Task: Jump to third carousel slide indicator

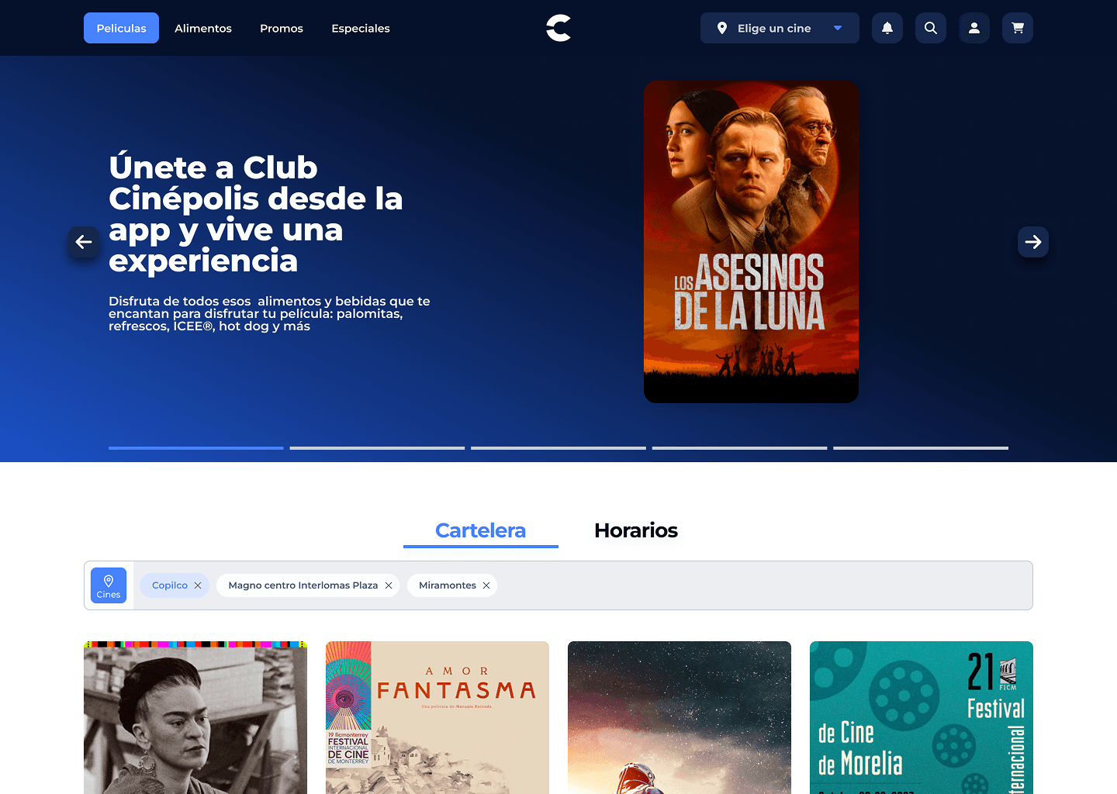Action: click(x=558, y=448)
